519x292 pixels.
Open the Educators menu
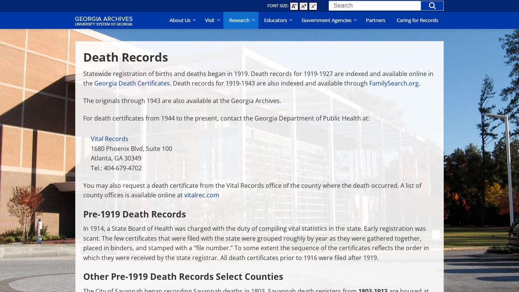275,21
